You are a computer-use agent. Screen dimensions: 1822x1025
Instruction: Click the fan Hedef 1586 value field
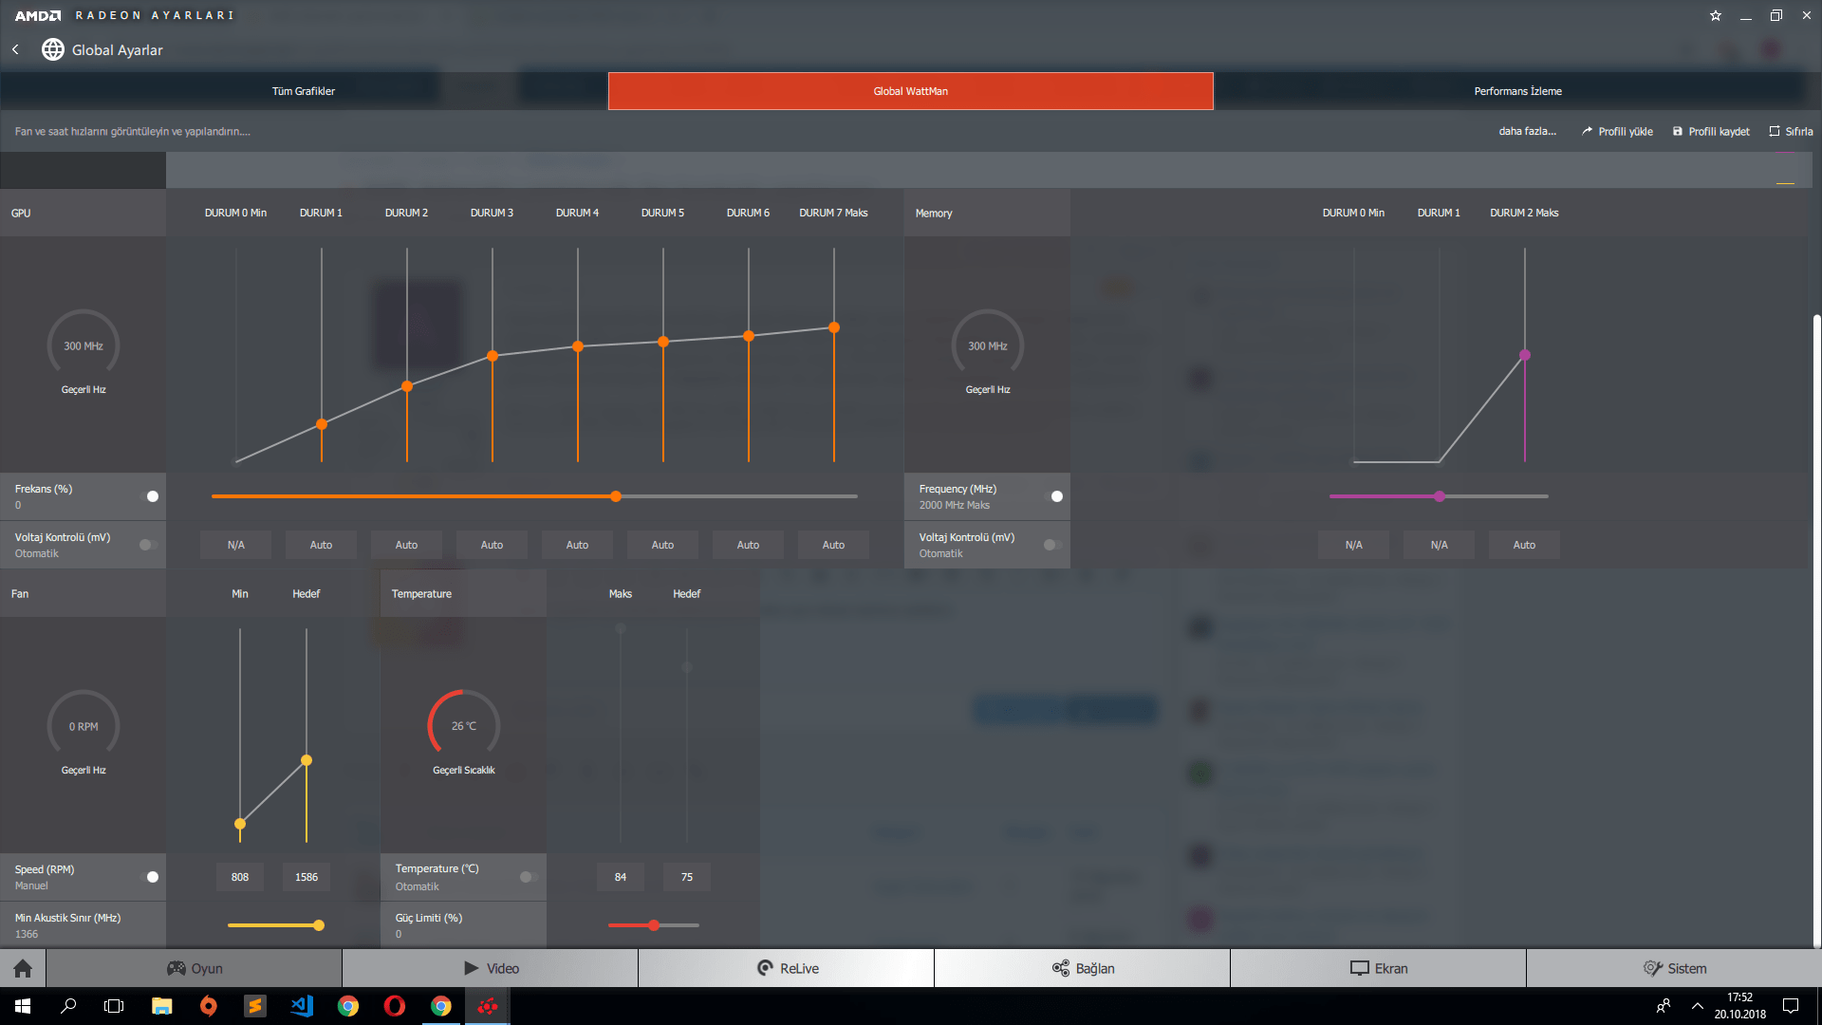(306, 877)
